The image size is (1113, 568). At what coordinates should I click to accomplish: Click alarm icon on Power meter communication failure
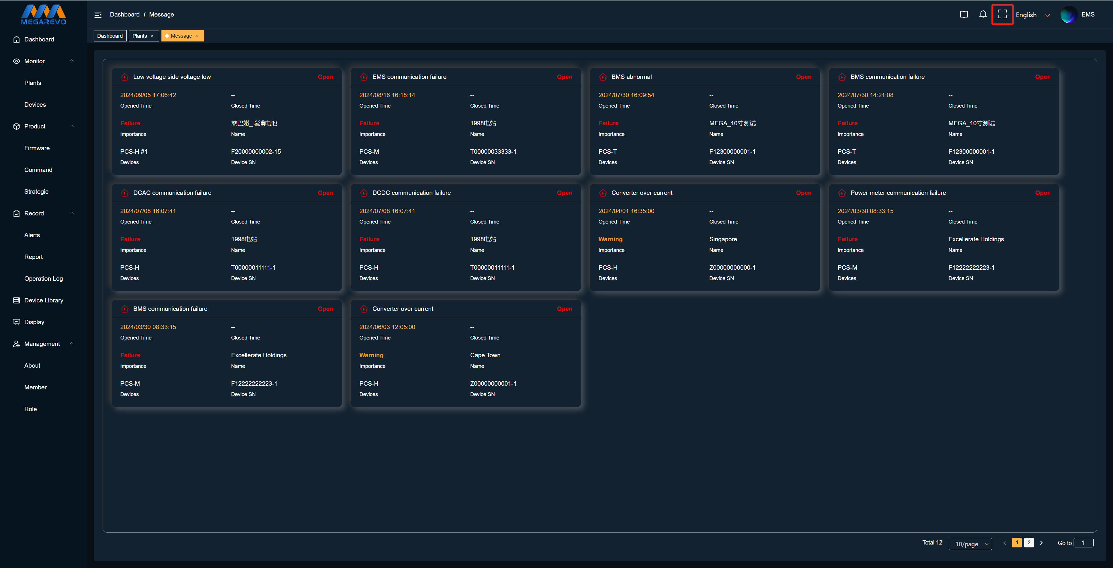(842, 193)
